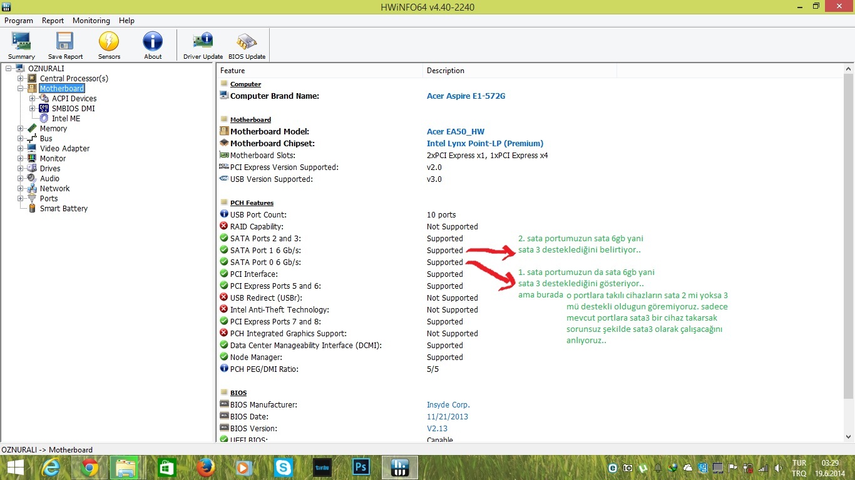Image resolution: width=855 pixels, height=480 pixels.
Task: Click the Smart Battery icon in tree
Action: point(33,208)
